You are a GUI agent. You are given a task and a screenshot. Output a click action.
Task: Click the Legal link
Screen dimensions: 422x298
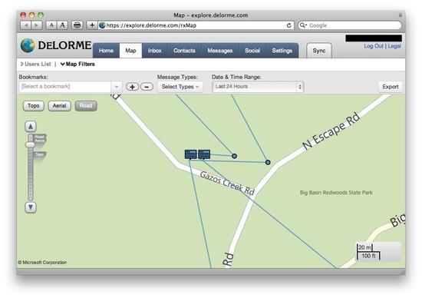point(394,46)
